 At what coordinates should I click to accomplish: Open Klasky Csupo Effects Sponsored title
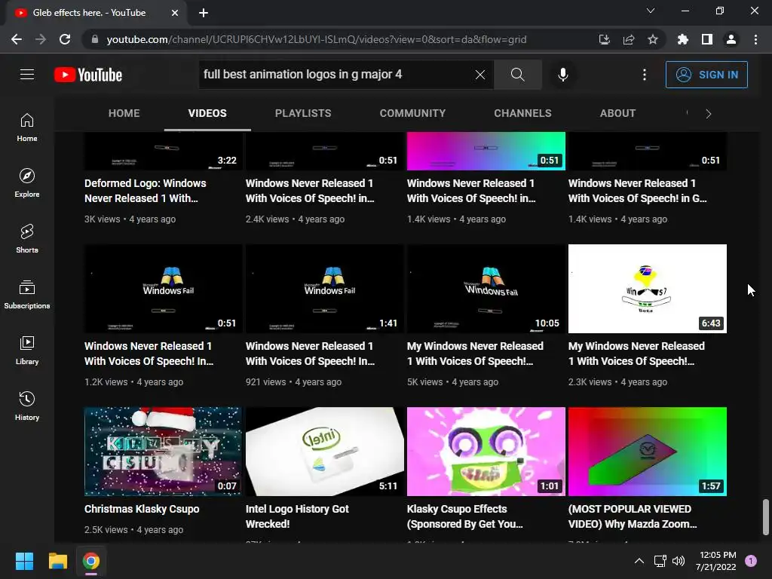[464, 516]
